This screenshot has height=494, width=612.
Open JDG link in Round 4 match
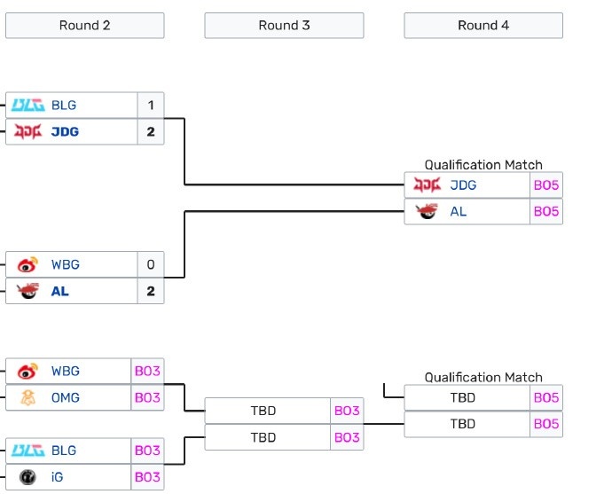[463, 185]
